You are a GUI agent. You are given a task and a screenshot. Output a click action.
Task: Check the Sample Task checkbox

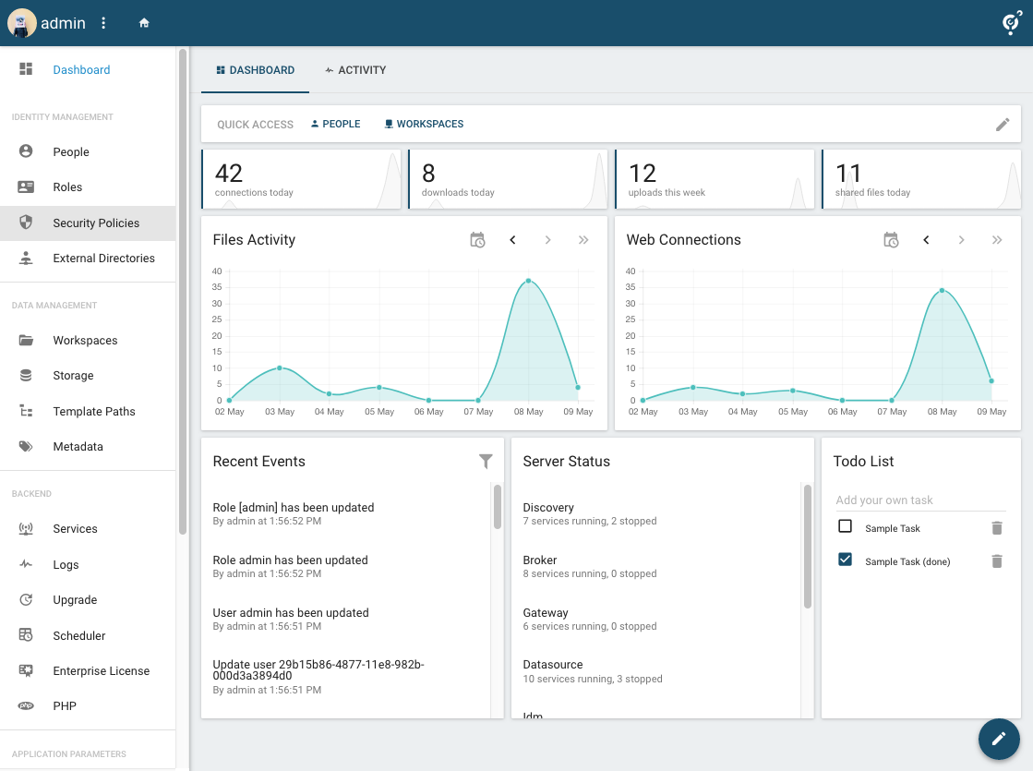(845, 526)
